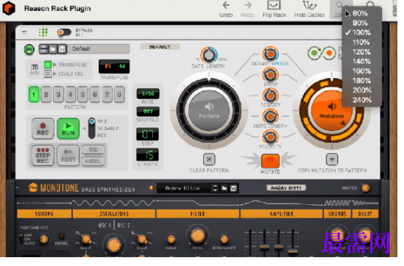
Task: Click the Redo arrow button
Action: coord(247,5)
